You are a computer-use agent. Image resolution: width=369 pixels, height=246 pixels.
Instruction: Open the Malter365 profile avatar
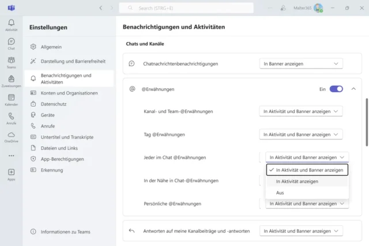(318, 8)
